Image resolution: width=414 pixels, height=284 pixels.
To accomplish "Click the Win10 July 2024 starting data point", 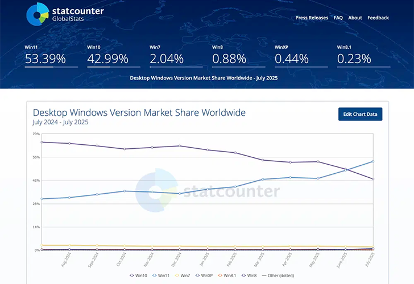I will 42,142.
